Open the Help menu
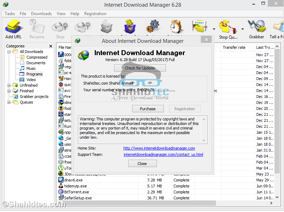This screenshot has height=212, width=284. pos(75,14)
